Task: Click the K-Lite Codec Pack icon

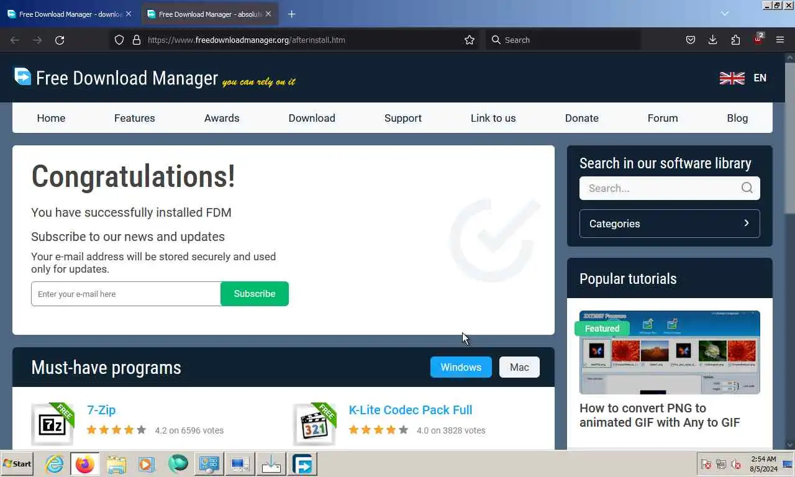Action: [x=314, y=424]
